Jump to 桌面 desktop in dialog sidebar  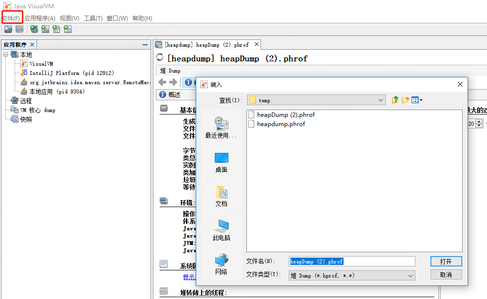tap(221, 163)
